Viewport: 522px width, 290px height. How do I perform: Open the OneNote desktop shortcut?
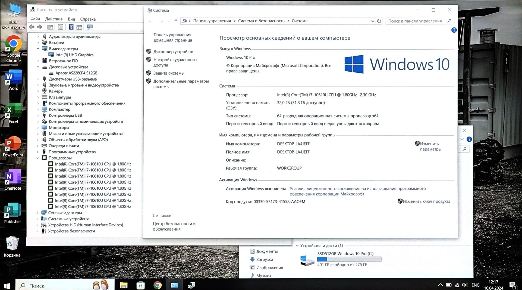13,180
